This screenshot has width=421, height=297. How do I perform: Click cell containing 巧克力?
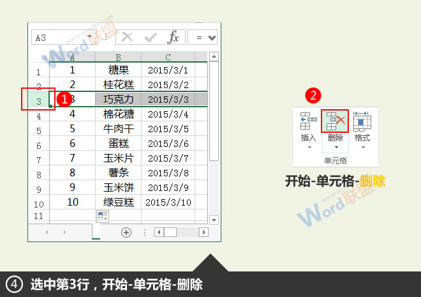[118, 100]
